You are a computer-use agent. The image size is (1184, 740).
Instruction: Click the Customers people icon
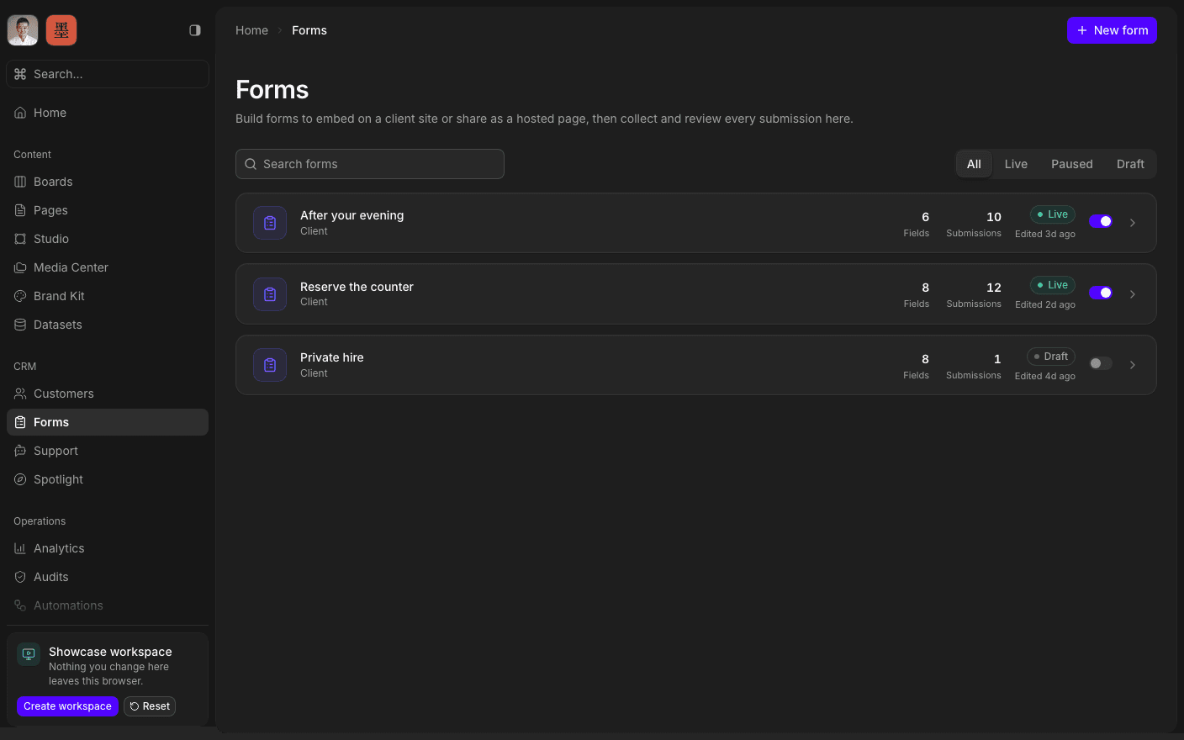[x=20, y=394]
